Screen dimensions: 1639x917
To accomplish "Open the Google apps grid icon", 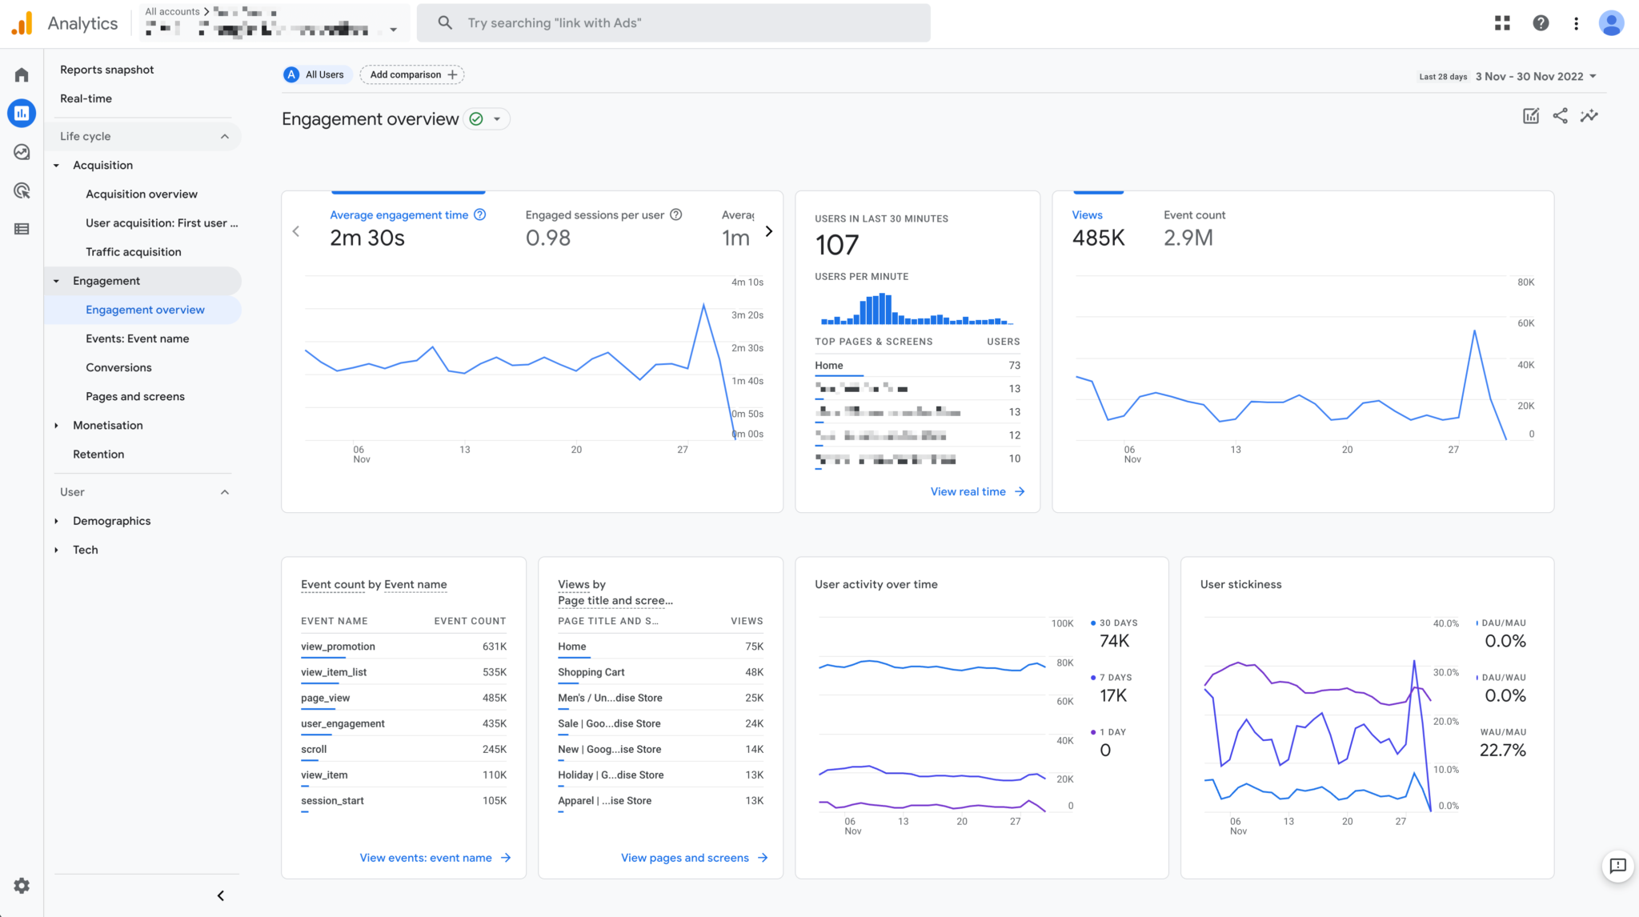I will click(1502, 22).
